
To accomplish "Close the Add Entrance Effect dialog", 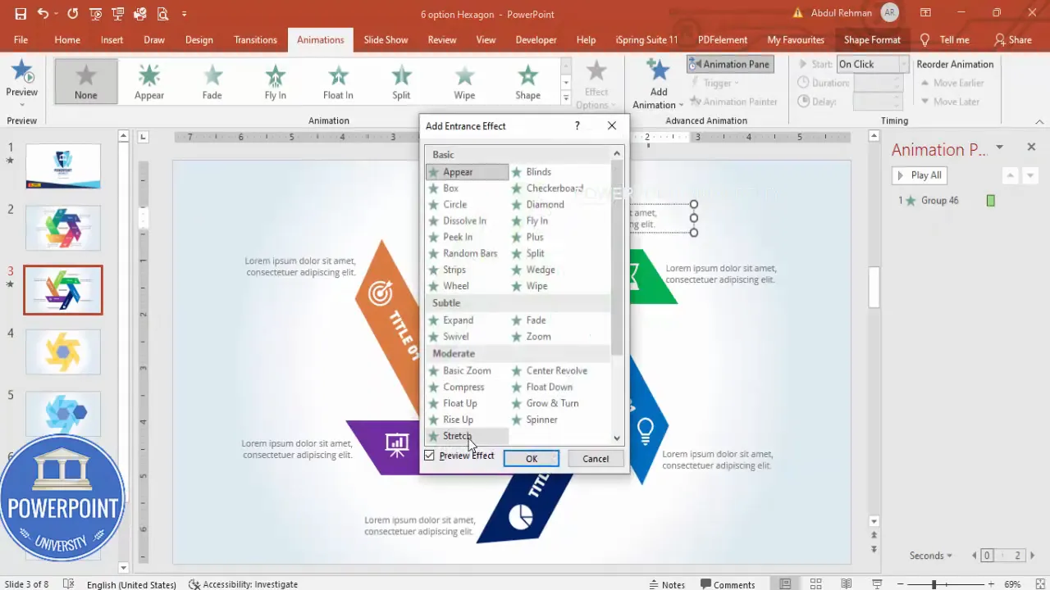I will [612, 125].
